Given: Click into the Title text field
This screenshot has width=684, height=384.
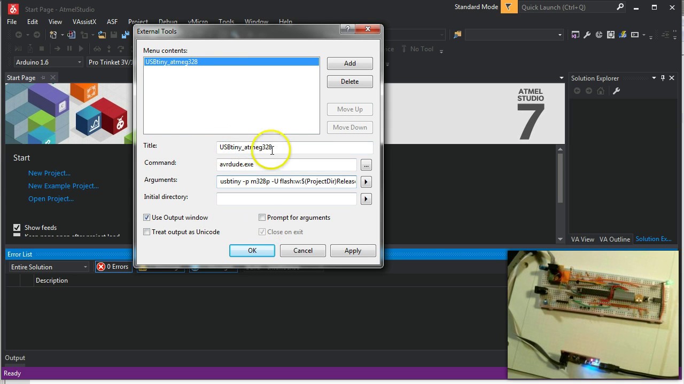Looking at the screenshot, I should click(x=294, y=148).
